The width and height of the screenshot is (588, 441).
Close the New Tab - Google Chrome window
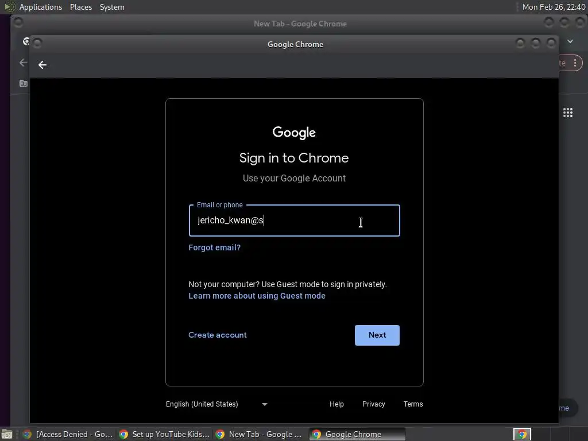pyautogui.click(x=580, y=22)
